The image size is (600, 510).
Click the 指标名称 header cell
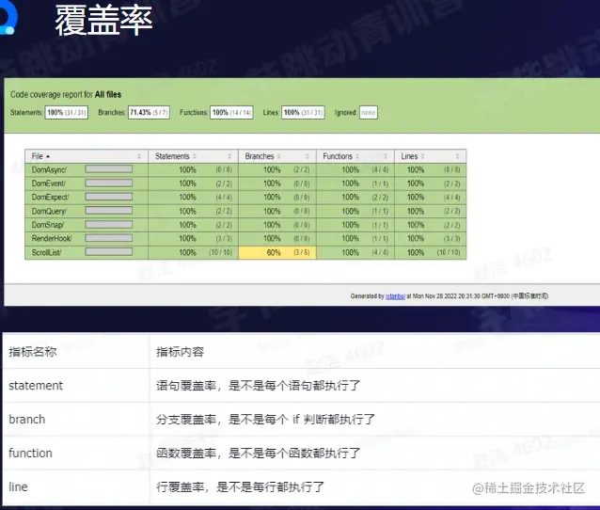pyautogui.click(x=75, y=352)
